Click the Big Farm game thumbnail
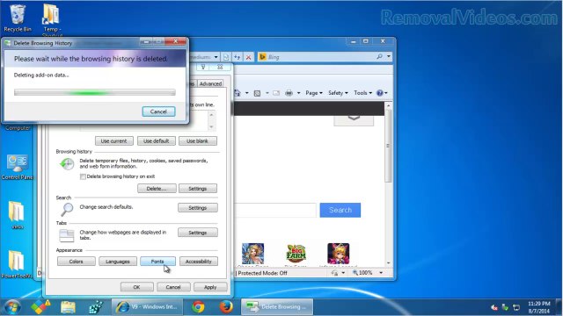 [296, 254]
